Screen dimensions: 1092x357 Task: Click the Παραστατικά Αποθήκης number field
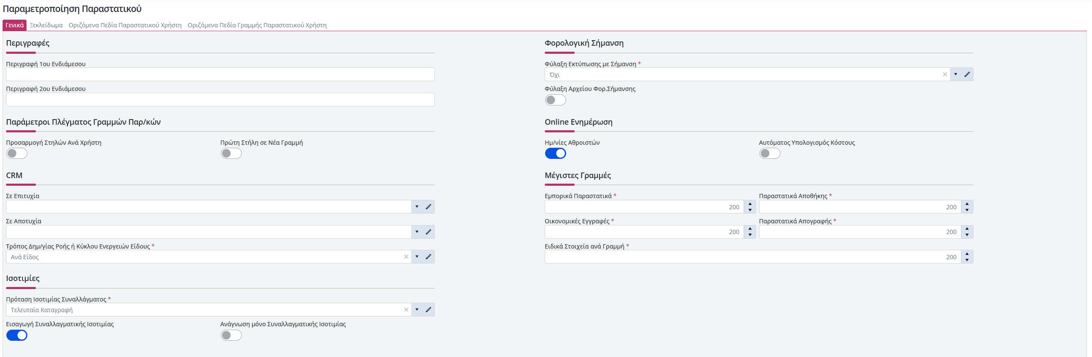860,207
